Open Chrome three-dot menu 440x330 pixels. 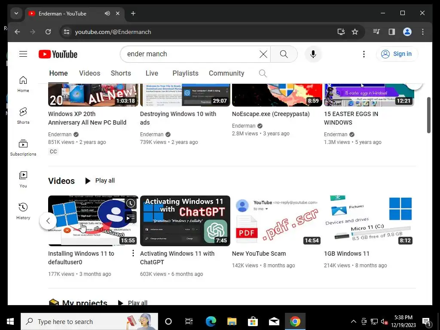pyautogui.click(x=423, y=32)
